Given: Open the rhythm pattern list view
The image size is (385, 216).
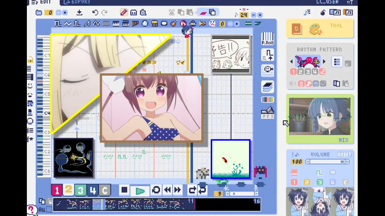Looking at the screenshot, I should 337,62.
